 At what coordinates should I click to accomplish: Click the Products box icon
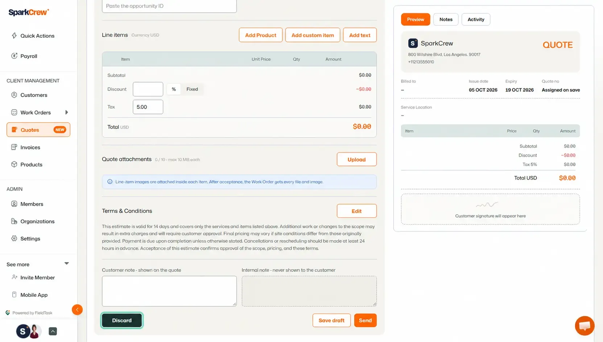tap(14, 164)
